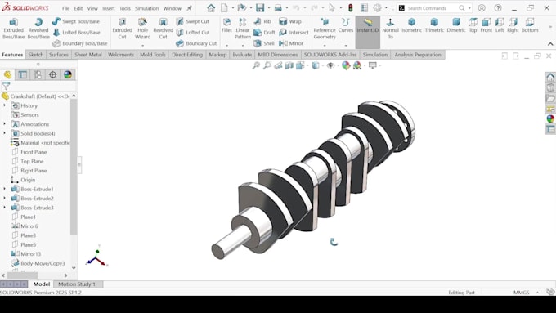556x313 pixels.
Task: Pin the SOLIDWORKS menu bar
Action: coord(190,8)
